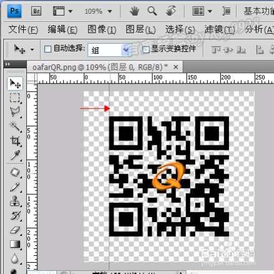The height and width of the screenshot is (274, 274).
Task: Select the Eraser tool
Action: pos(15,230)
